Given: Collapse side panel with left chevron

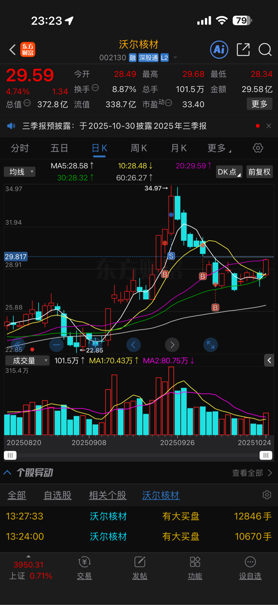Looking at the screenshot, I should pos(269,360).
